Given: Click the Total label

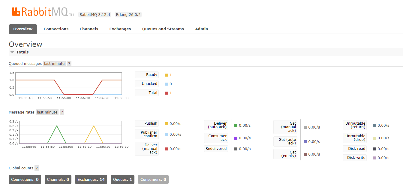Looking at the screenshot, I should 147,93.
